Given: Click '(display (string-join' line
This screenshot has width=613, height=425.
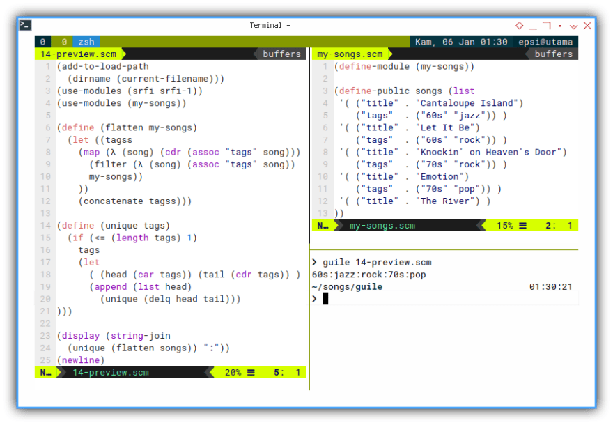Looking at the screenshot, I should pos(114,336).
